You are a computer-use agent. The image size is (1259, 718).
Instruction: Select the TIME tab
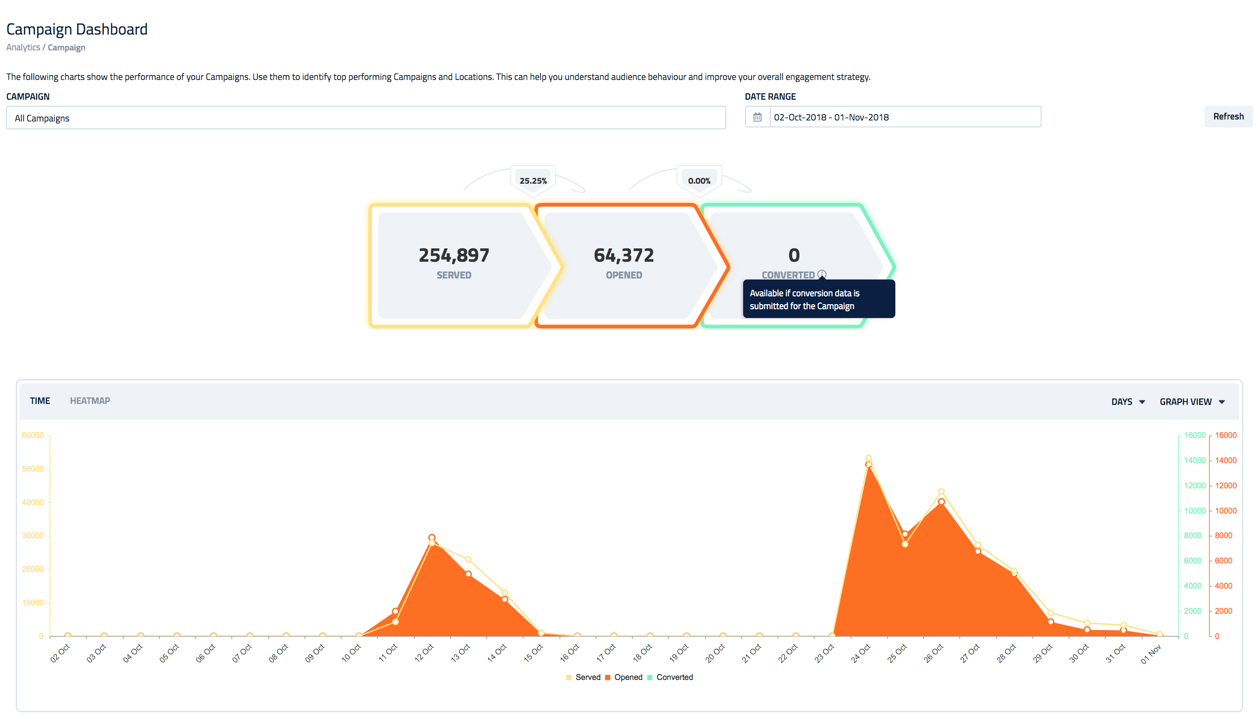point(40,401)
